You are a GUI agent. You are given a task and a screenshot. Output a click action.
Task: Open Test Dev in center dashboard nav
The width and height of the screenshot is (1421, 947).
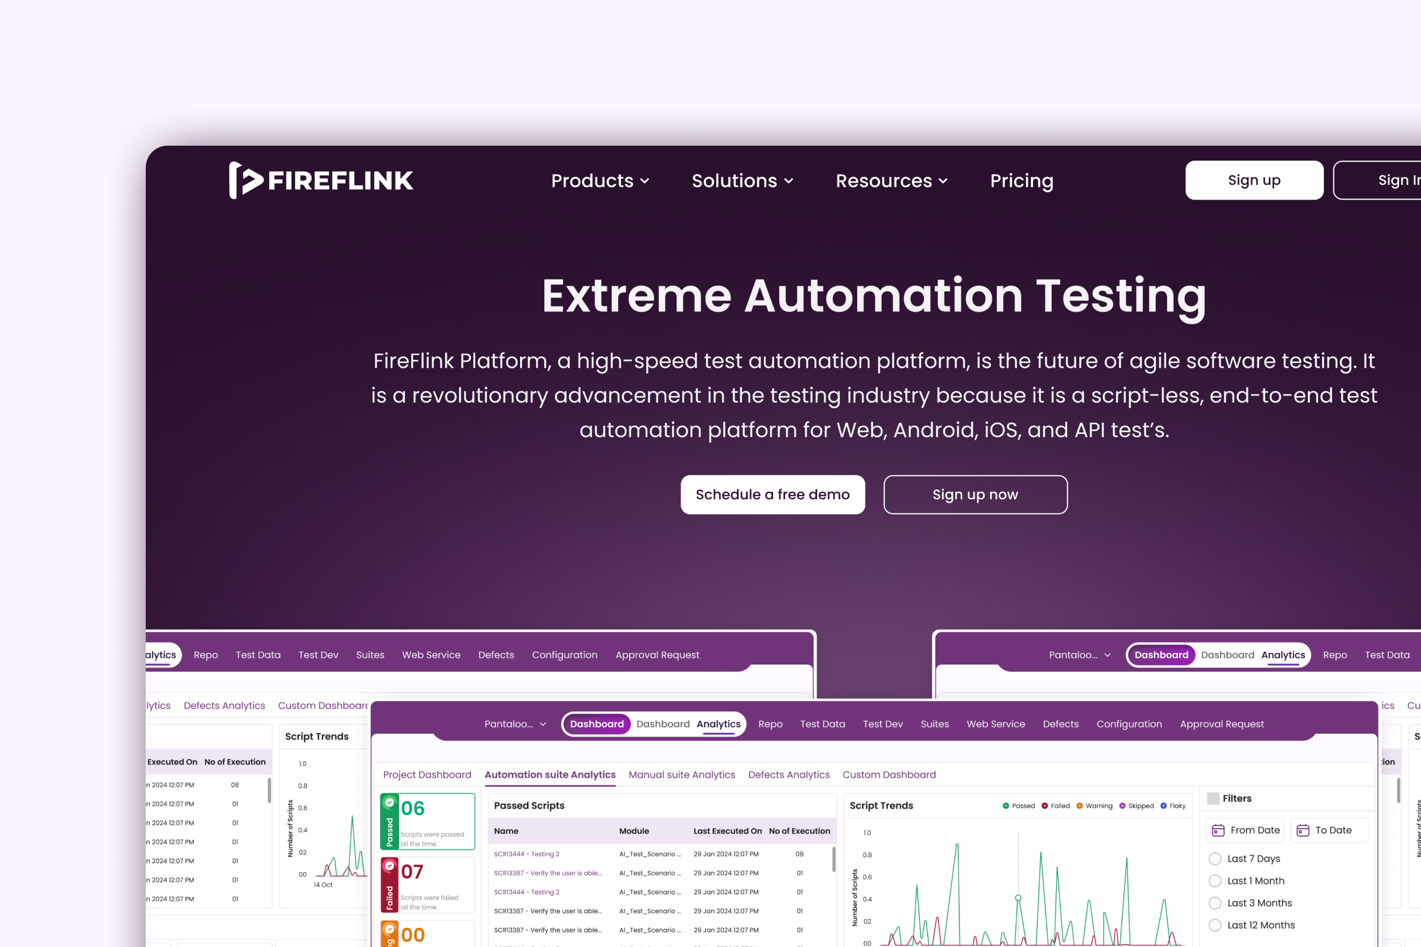[x=883, y=724]
